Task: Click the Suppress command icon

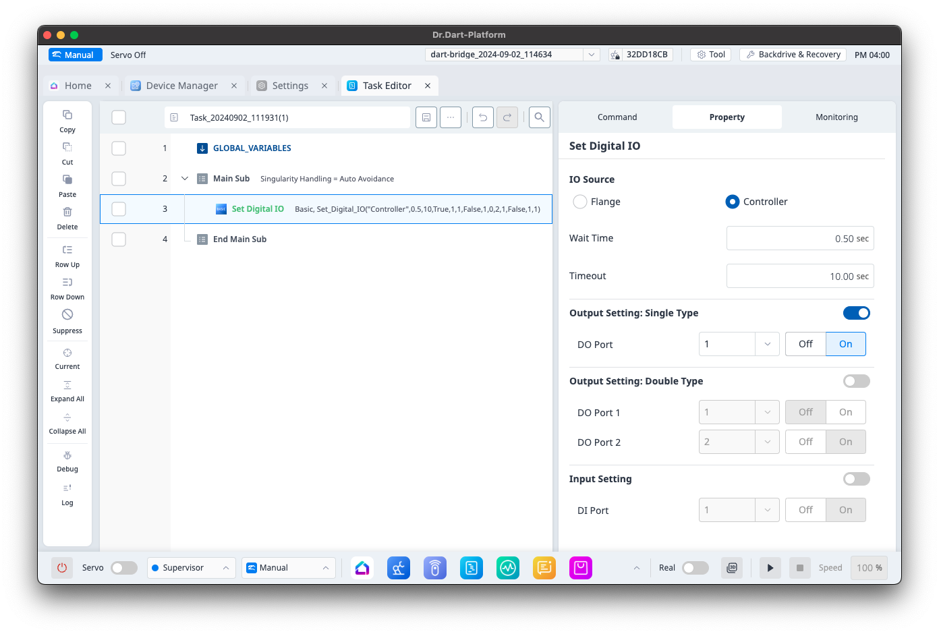Action: click(x=67, y=315)
